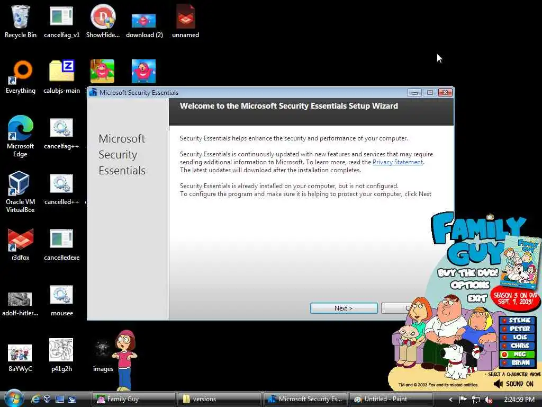Select the adolf-hitler image file icon

(x=20, y=304)
